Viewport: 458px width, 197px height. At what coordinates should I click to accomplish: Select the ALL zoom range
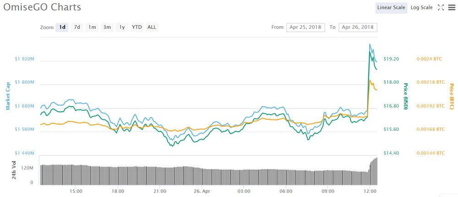(x=152, y=27)
